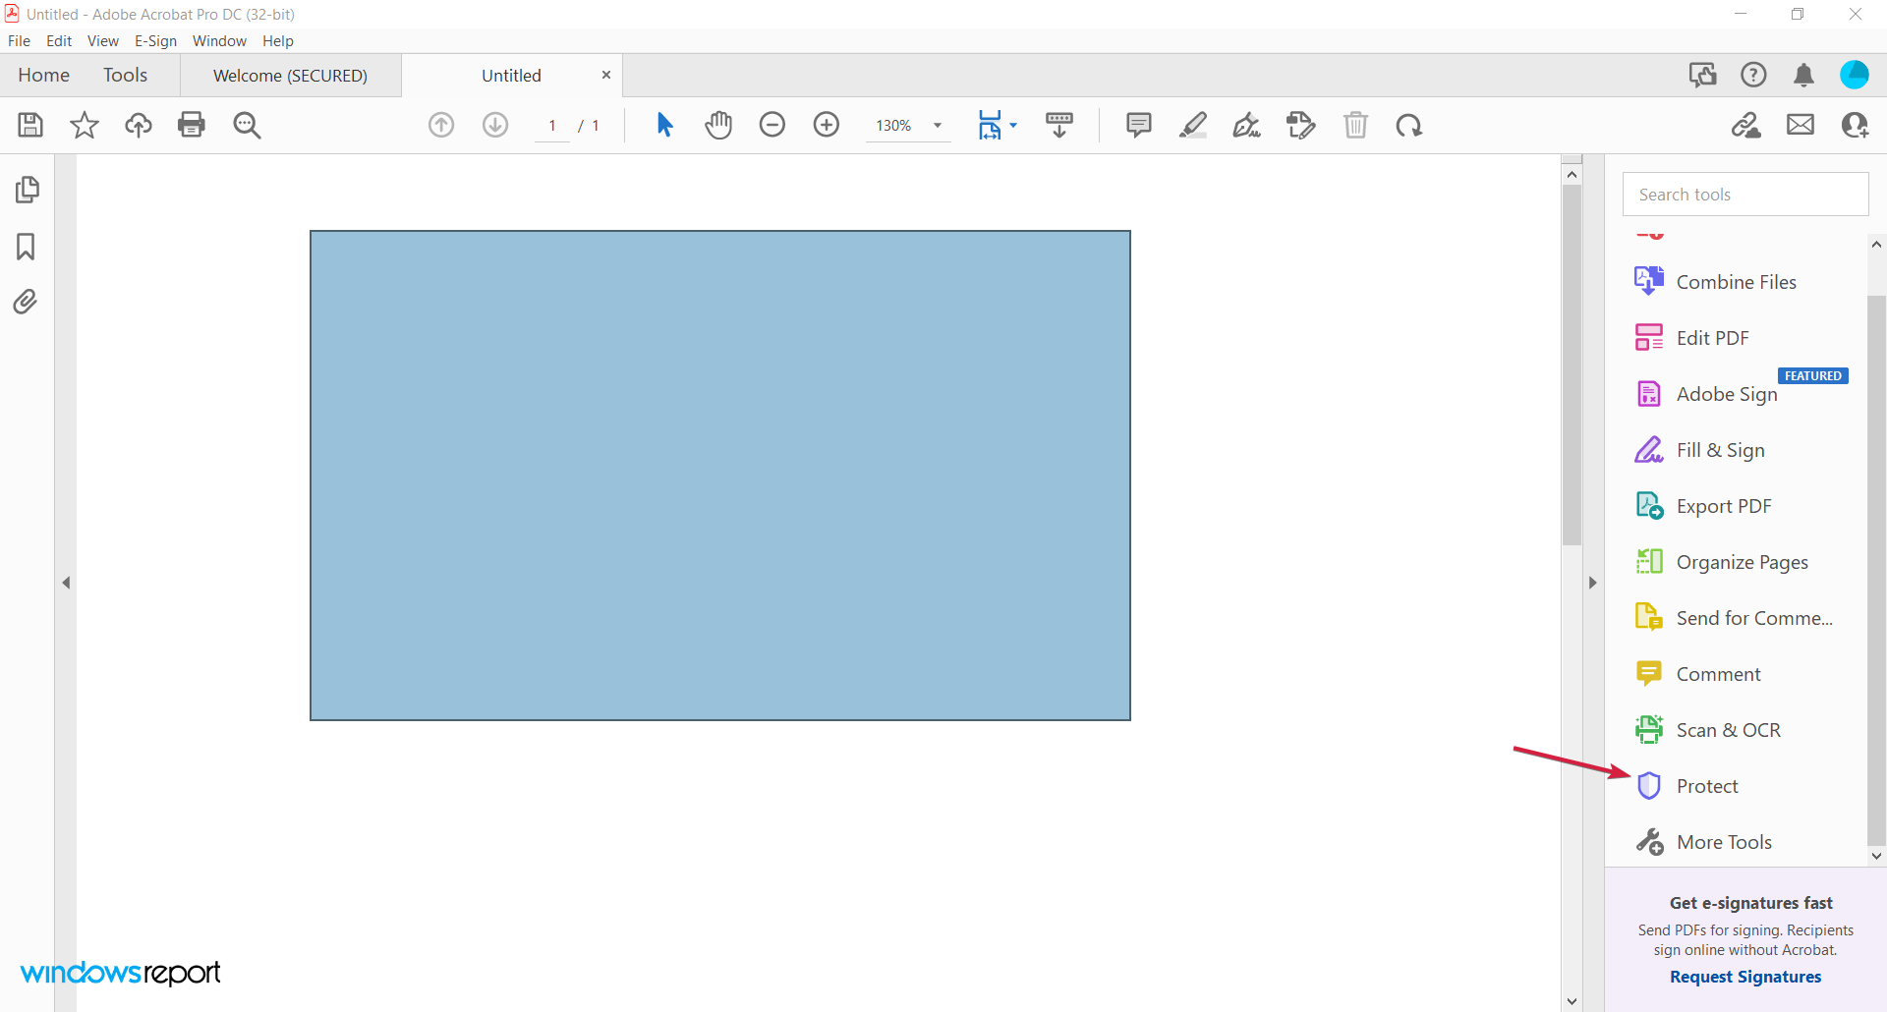Close the Untitled document tab
Screen dimensions: 1887x1012
pos(606,75)
